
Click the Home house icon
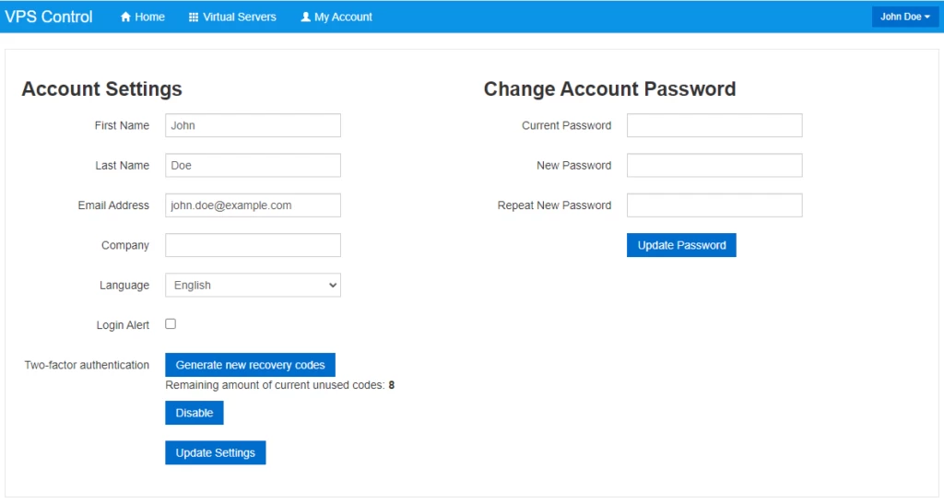[x=126, y=17]
